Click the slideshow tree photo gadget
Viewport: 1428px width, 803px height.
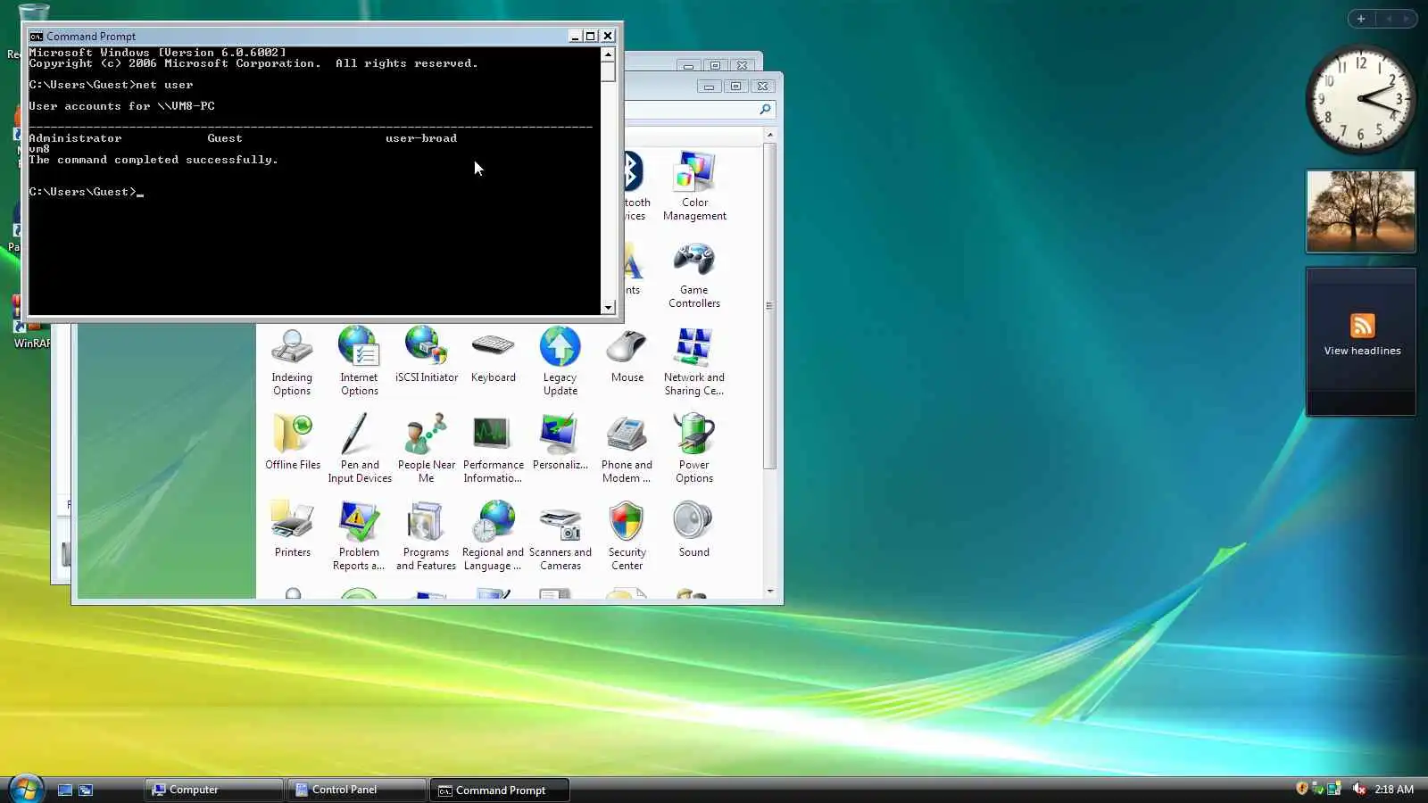[x=1361, y=211]
